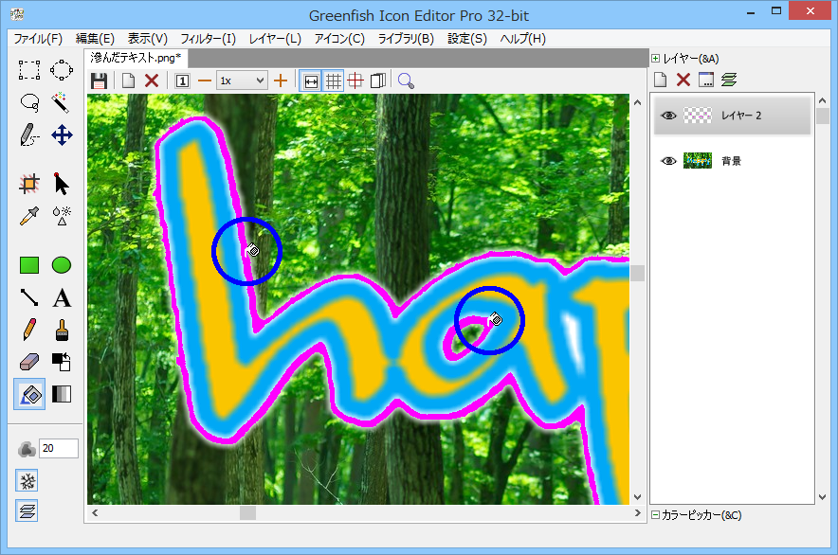838x555 pixels.
Task: Click the brush size field showing 20
Action: pyautogui.click(x=58, y=449)
